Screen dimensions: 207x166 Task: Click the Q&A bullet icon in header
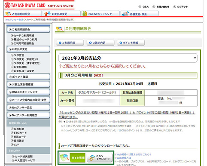(x=140, y=6)
